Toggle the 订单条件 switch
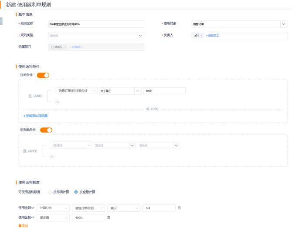This screenshot has height=231, width=292. 43,75
